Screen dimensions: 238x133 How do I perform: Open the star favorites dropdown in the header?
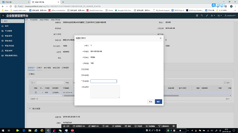click(x=213, y=16)
